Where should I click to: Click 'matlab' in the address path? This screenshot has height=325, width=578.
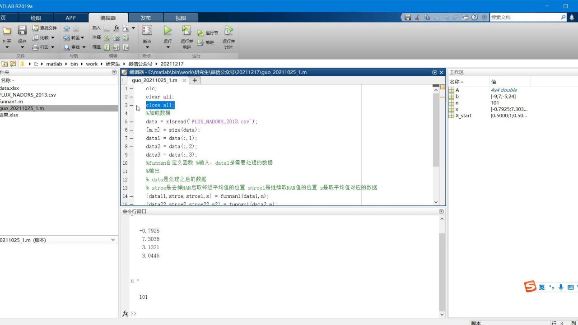pyautogui.click(x=54, y=64)
